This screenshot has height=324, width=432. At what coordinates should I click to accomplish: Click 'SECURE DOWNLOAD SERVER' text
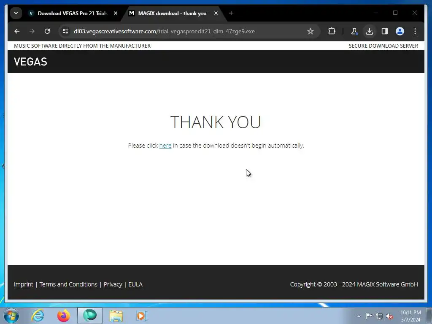coord(383,46)
